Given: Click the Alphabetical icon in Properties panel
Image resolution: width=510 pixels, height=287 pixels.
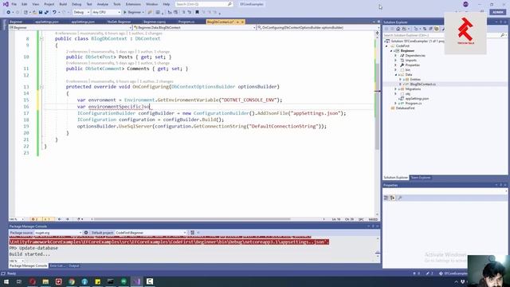Looking at the screenshot, I should pos(393,198).
